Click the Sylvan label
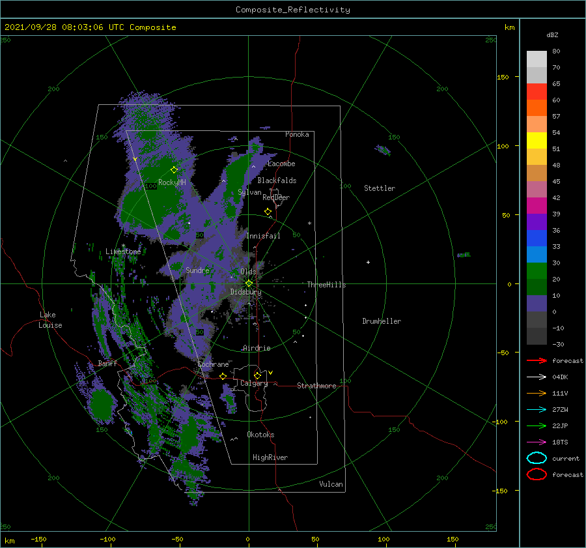Image resolution: width=586 pixels, height=548 pixels. (x=249, y=192)
